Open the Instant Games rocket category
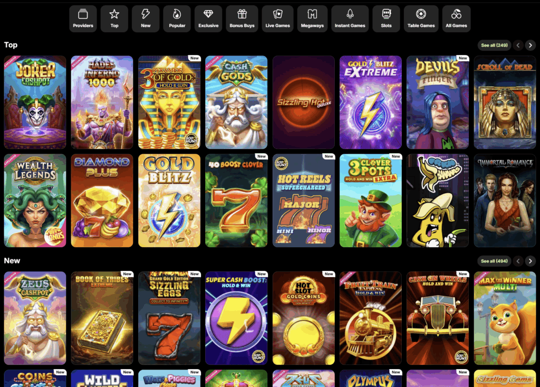The image size is (540, 387). click(x=350, y=18)
